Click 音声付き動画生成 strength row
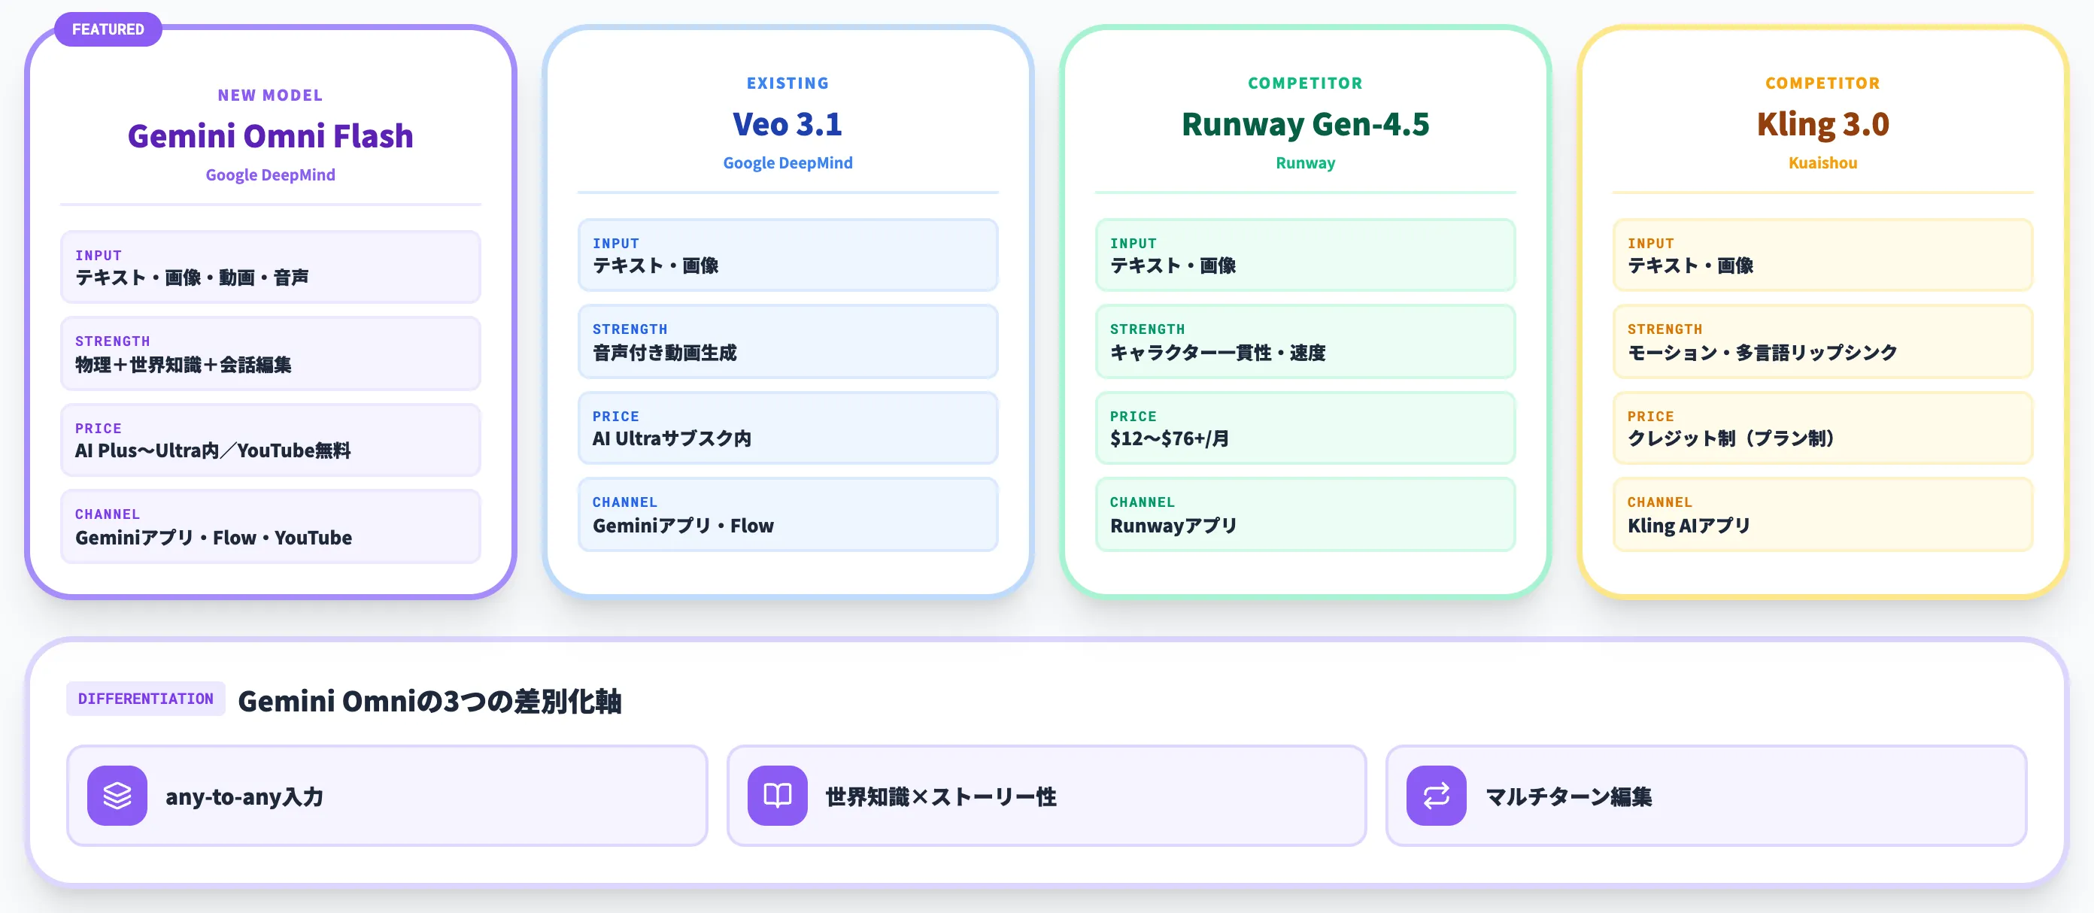The width and height of the screenshot is (2094, 913). coord(788,341)
